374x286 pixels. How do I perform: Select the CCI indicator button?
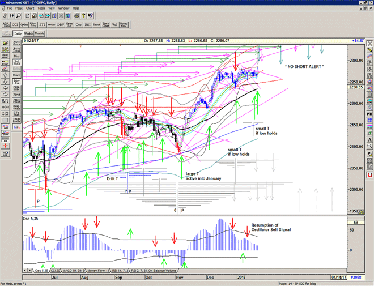pos(15,24)
